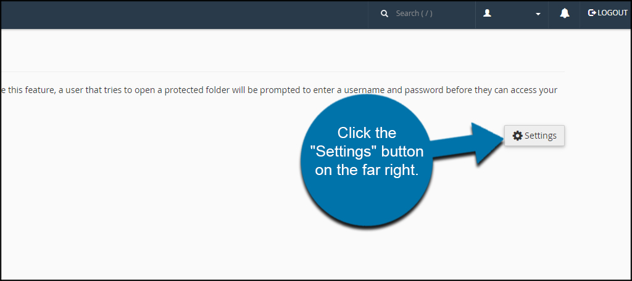Image resolution: width=632 pixels, height=281 pixels.
Task: Click the words "Click the" in callout
Action: 367,133
